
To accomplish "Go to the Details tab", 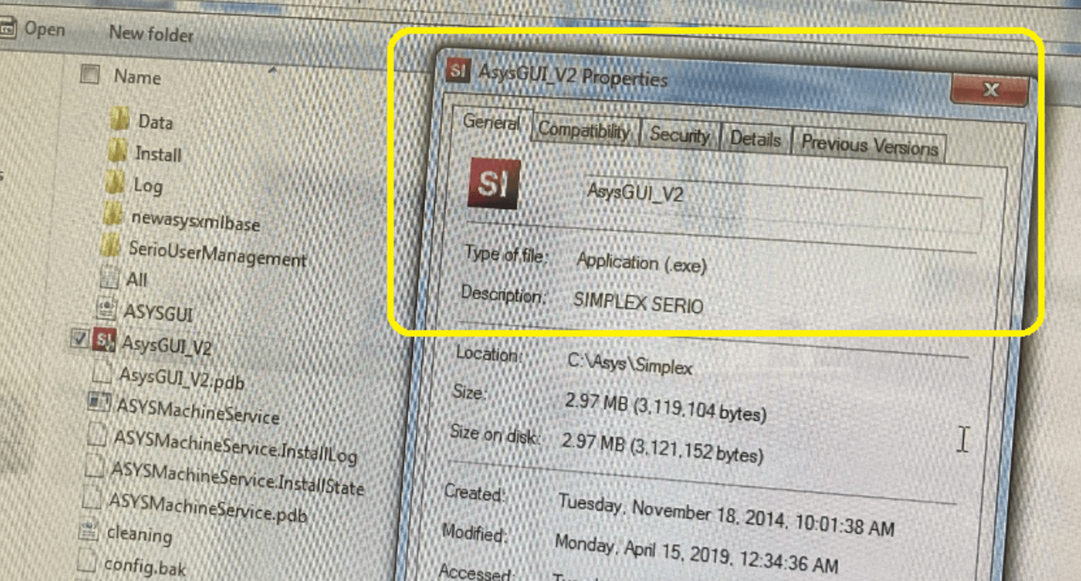I will click(x=755, y=139).
